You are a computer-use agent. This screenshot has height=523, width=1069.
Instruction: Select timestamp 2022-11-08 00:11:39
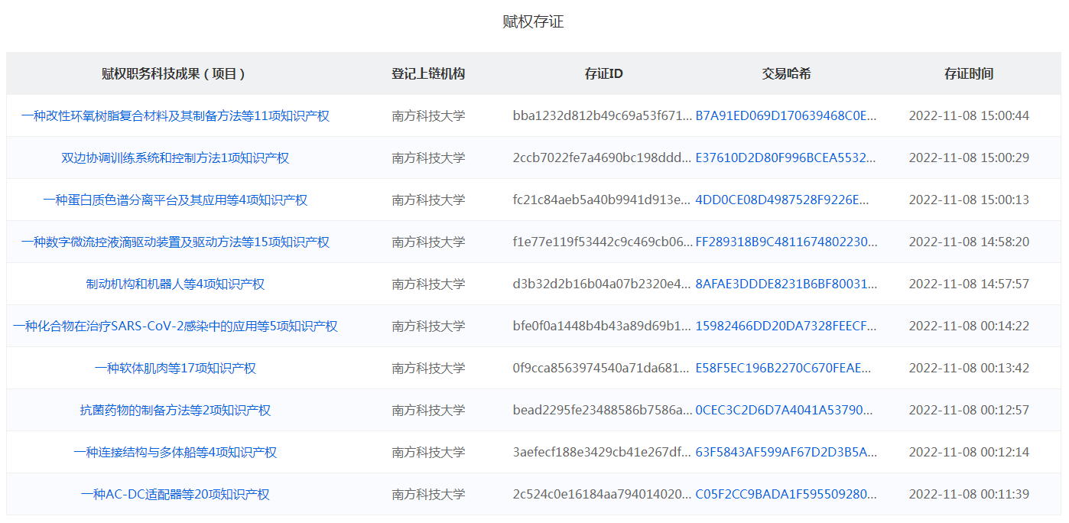pos(969,495)
